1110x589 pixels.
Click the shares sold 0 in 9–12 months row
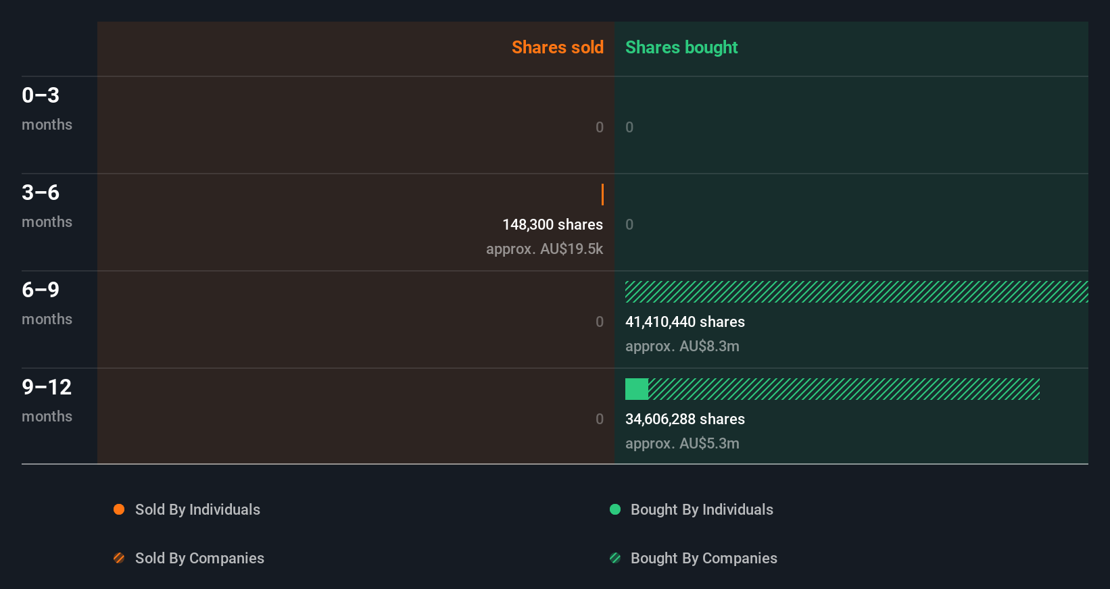tap(600, 419)
